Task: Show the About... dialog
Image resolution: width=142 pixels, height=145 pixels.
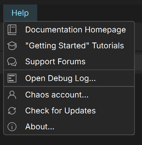Action: (x=69, y=127)
